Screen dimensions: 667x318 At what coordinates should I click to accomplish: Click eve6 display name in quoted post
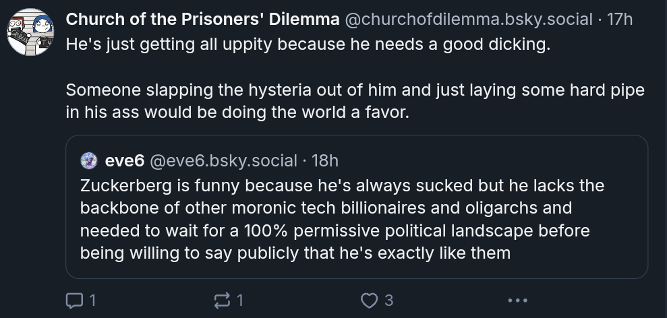(x=125, y=161)
